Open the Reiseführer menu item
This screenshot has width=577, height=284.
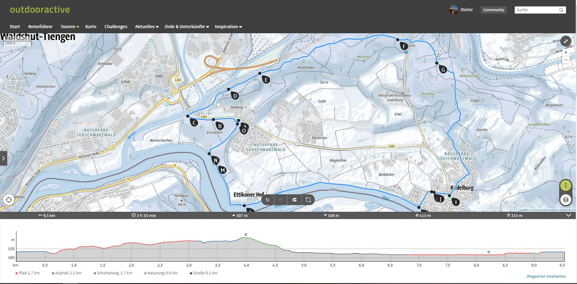point(40,26)
